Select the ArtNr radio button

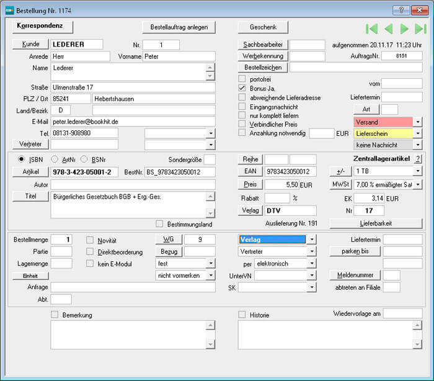click(x=54, y=159)
